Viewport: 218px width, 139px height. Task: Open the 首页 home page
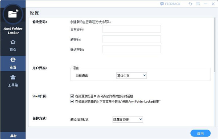13,45
